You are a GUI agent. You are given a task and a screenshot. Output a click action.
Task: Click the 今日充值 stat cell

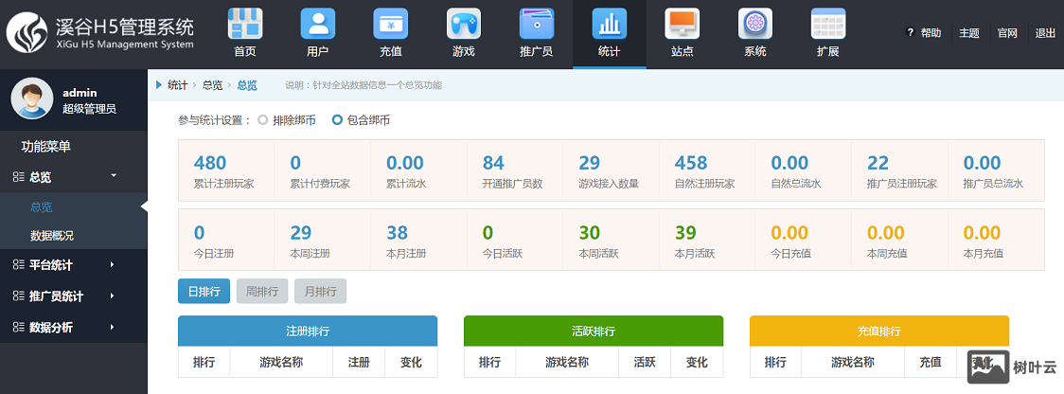click(x=804, y=241)
